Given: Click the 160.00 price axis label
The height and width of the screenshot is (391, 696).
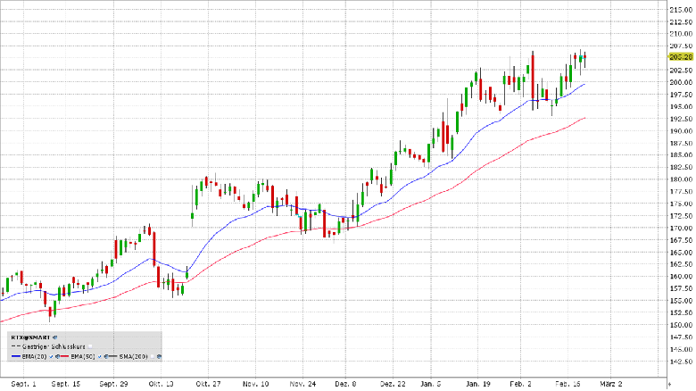Looking at the screenshot, I should coord(682,277).
